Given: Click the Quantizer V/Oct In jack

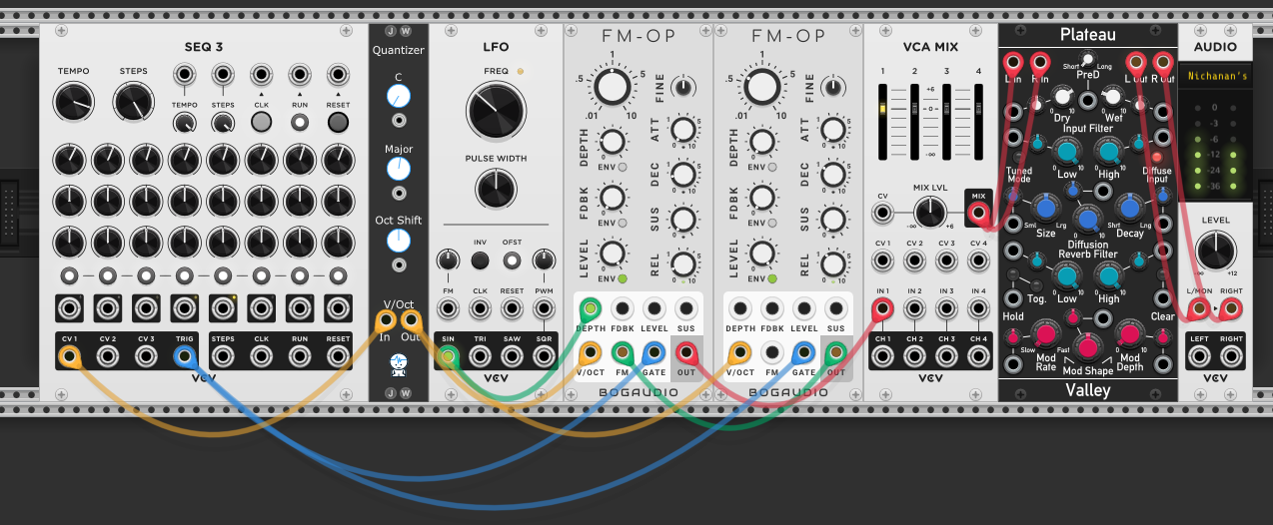Looking at the screenshot, I should point(385,320).
